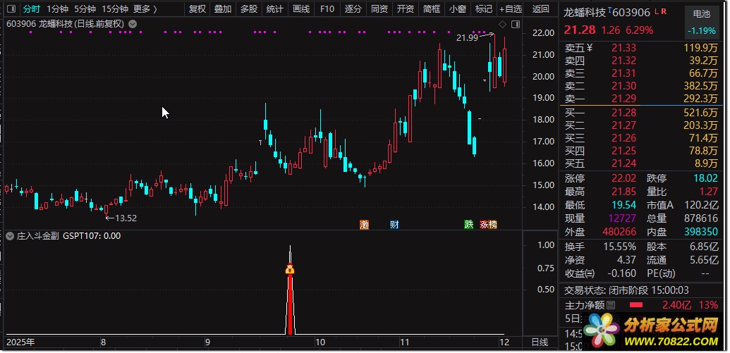The height and width of the screenshot is (353, 730).
Task: Click the money bag signal icon
Action: [x=290, y=269]
